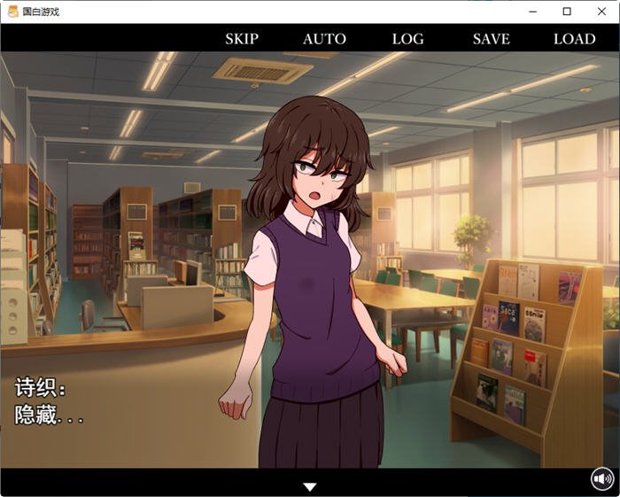Advance dialogue with the white down arrow
Image resolution: width=620 pixels, height=497 pixels.
click(x=310, y=486)
